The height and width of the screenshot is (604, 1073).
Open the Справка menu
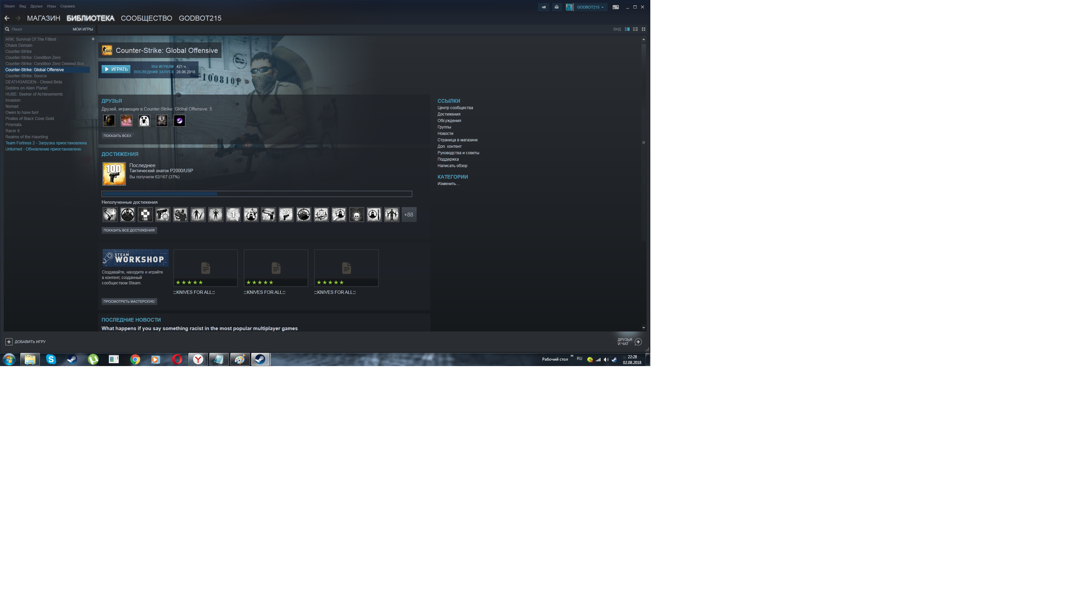coord(67,6)
